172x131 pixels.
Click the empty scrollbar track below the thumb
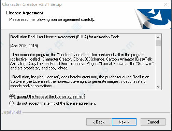[x=158, y=65]
